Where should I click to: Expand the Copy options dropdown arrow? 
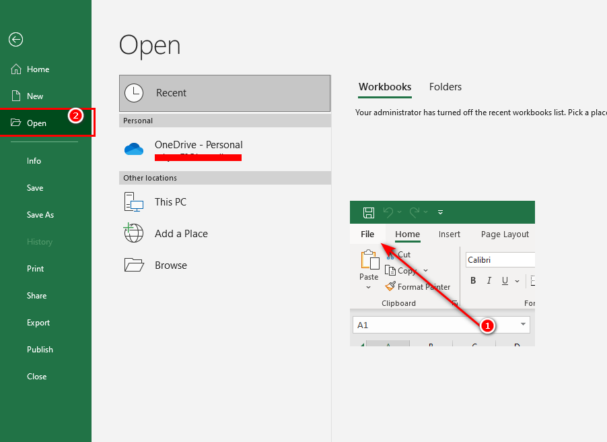click(x=425, y=271)
